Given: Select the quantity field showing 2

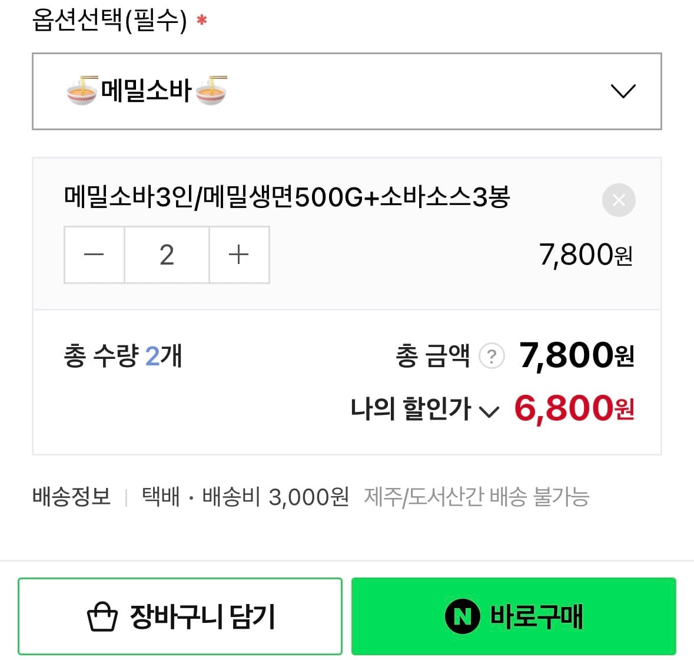Looking at the screenshot, I should (167, 255).
